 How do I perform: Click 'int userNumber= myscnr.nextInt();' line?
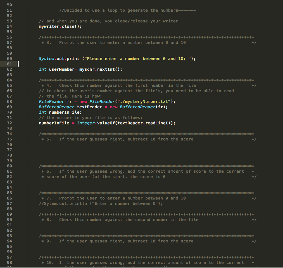point(80,69)
